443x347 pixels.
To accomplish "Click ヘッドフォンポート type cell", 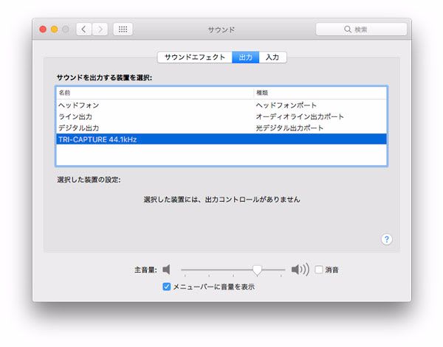I will (x=286, y=105).
